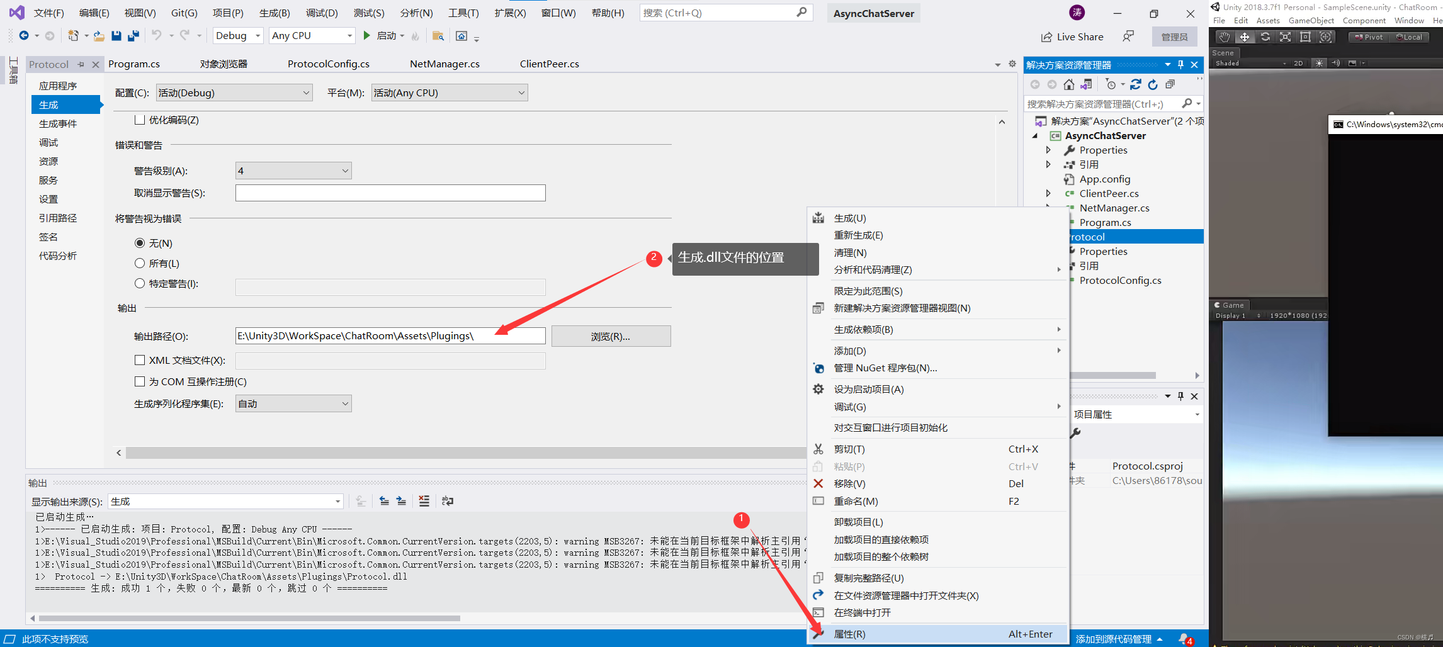
Task: Collapse AsyncChatServer project node
Action: pyautogui.click(x=1035, y=135)
